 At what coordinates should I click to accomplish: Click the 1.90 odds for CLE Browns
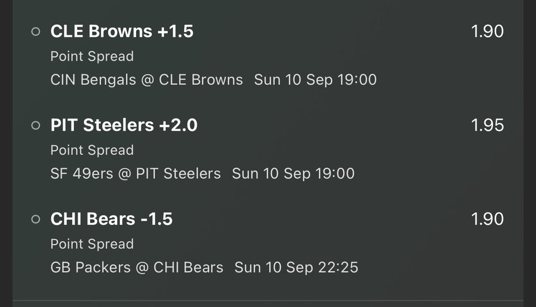coord(487,32)
